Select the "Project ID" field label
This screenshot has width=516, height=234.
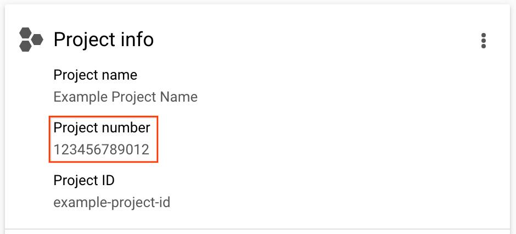pos(83,180)
